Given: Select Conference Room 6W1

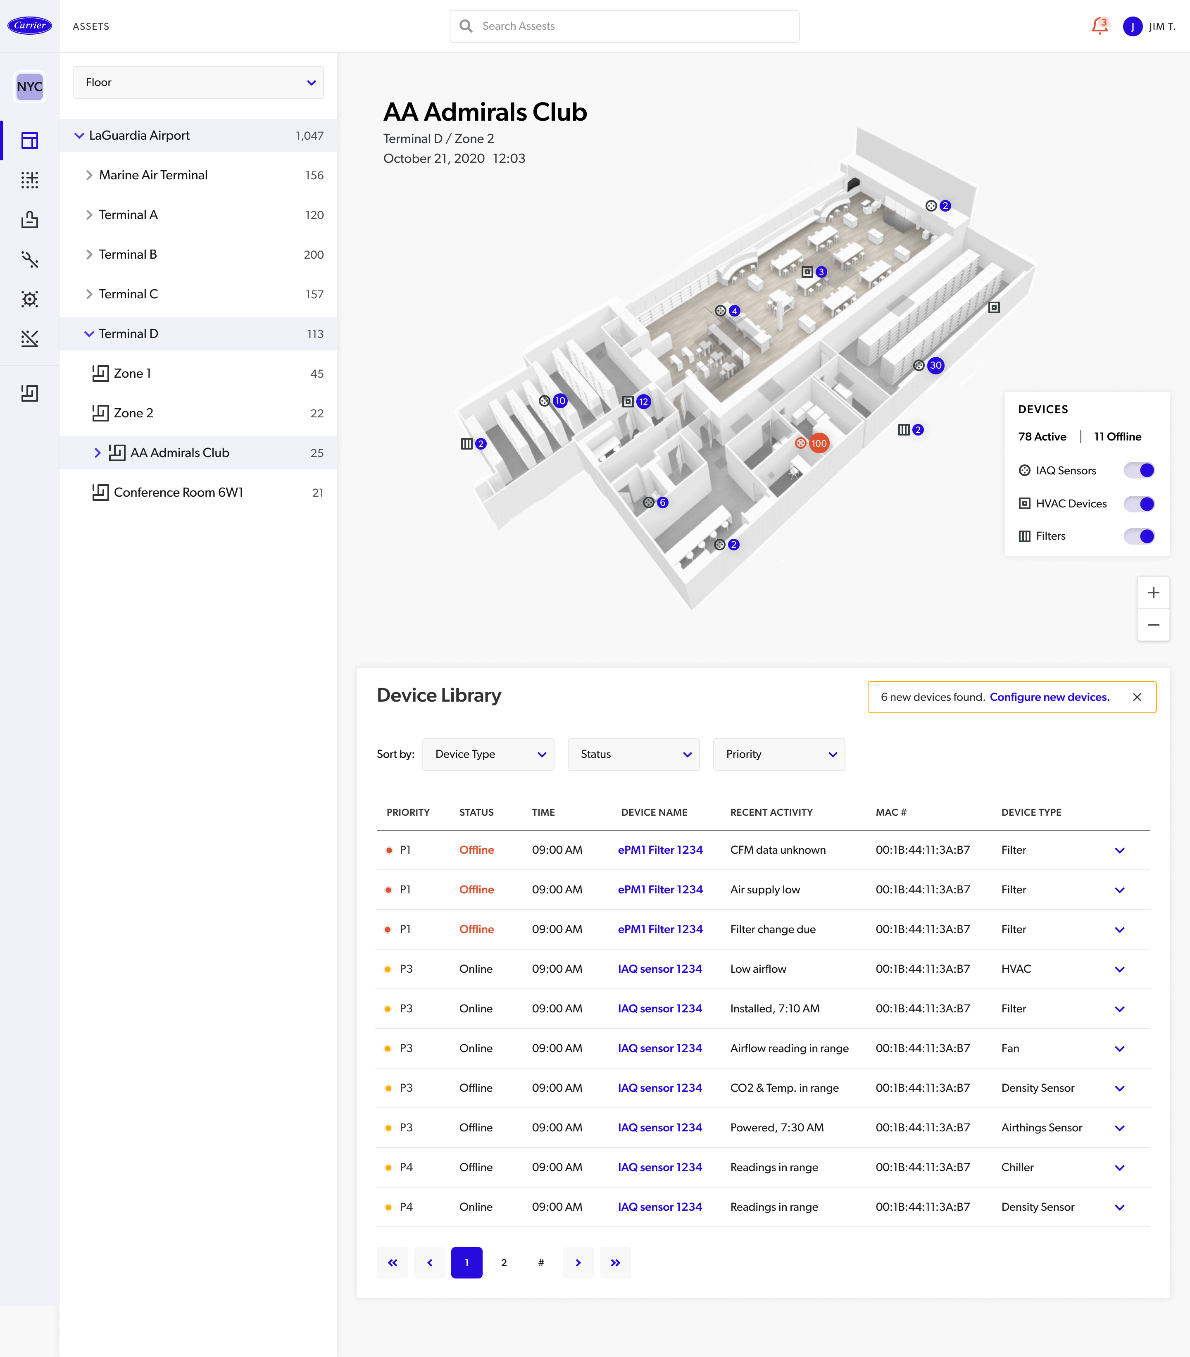Looking at the screenshot, I should tap(198, 492).
